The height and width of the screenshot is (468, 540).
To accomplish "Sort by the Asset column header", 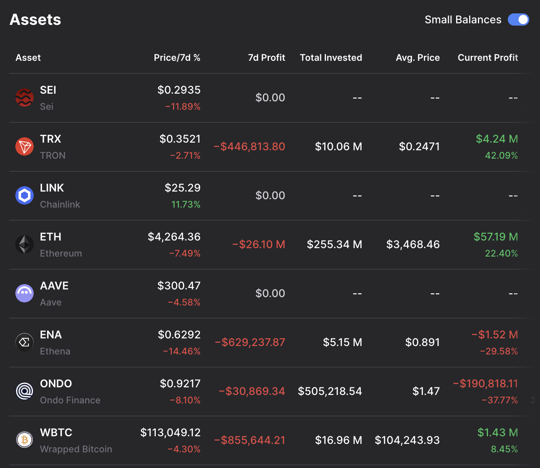I will pos(28,58).
